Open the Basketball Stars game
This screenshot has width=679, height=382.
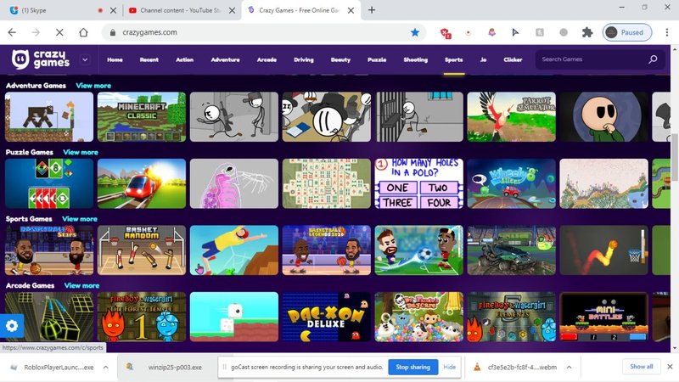click(49, 250)
